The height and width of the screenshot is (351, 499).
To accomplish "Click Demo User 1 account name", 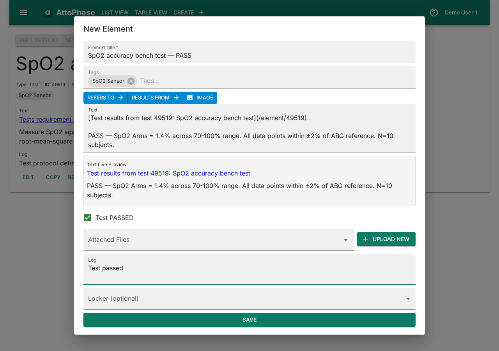I will 461,12.
